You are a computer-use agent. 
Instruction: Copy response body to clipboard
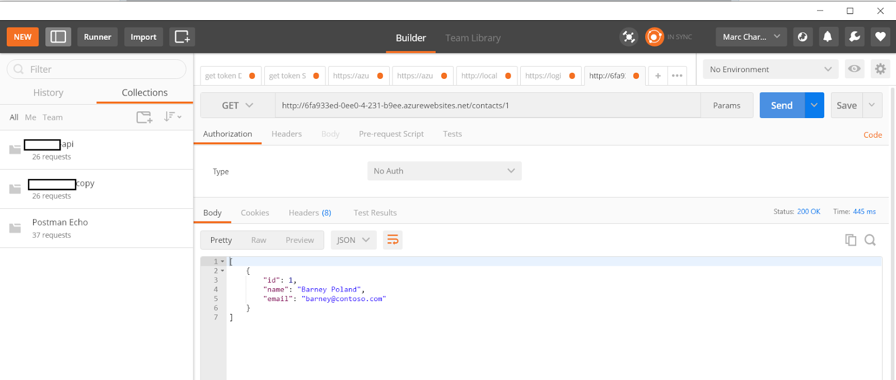tap(851, 240)
